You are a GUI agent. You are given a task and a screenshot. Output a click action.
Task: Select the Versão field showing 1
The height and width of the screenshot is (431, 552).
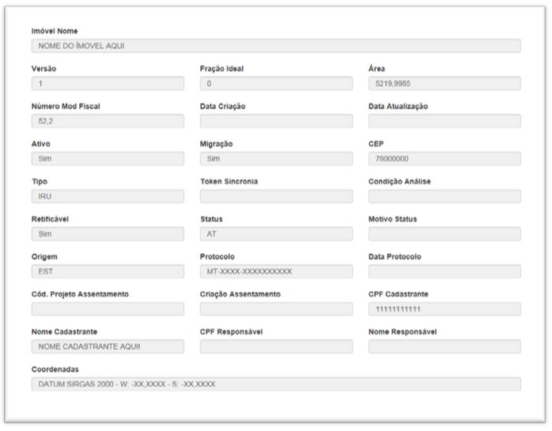107,83
